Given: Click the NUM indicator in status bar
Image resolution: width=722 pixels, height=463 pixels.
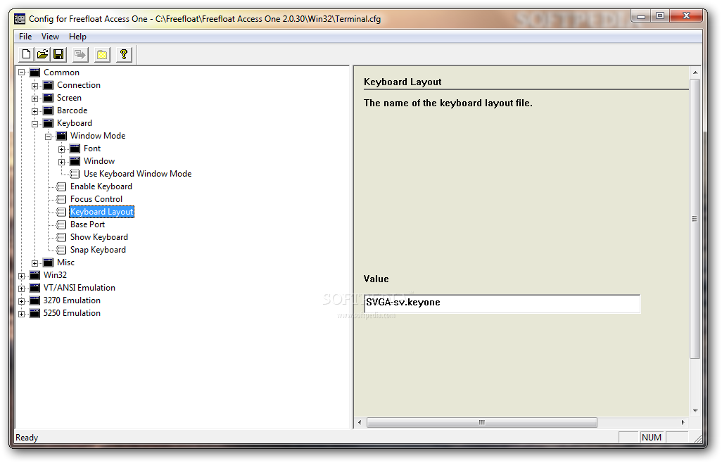Looking at the screenshot, I should 652,437.
